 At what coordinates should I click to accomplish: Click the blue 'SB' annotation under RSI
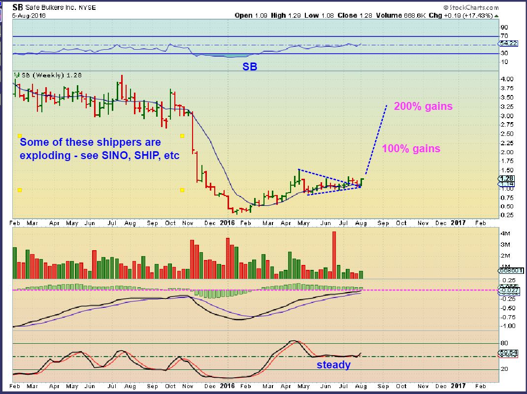tap(250, 66)
